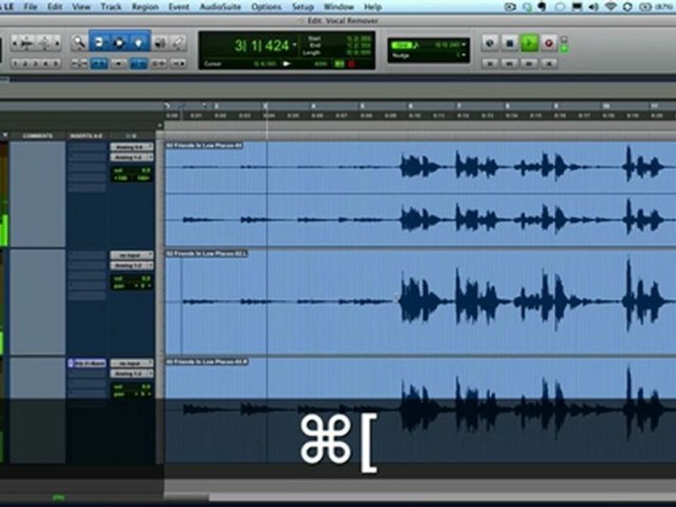Toggle Insertion Follows Playback
Viewport: 676px width, 507px height.
pos(178,64)
